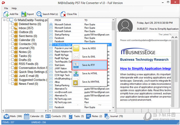Select the IT Business Edge mail row
The image size is (180, 125).
click(x=80, y=45)
